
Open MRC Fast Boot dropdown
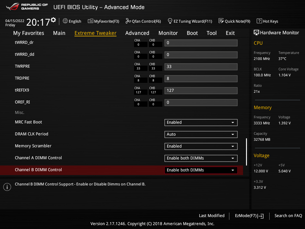tap(201, 123)
